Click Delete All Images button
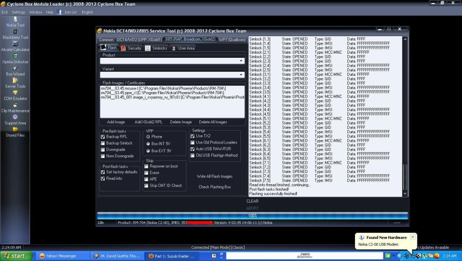 point(213,122)
